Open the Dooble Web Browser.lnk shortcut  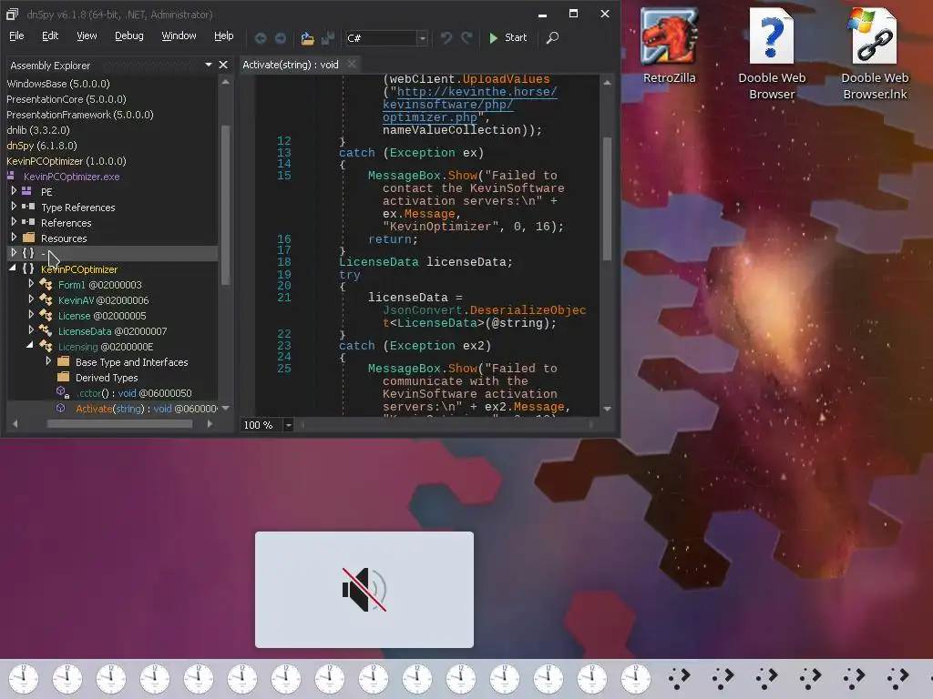point(875,54)
